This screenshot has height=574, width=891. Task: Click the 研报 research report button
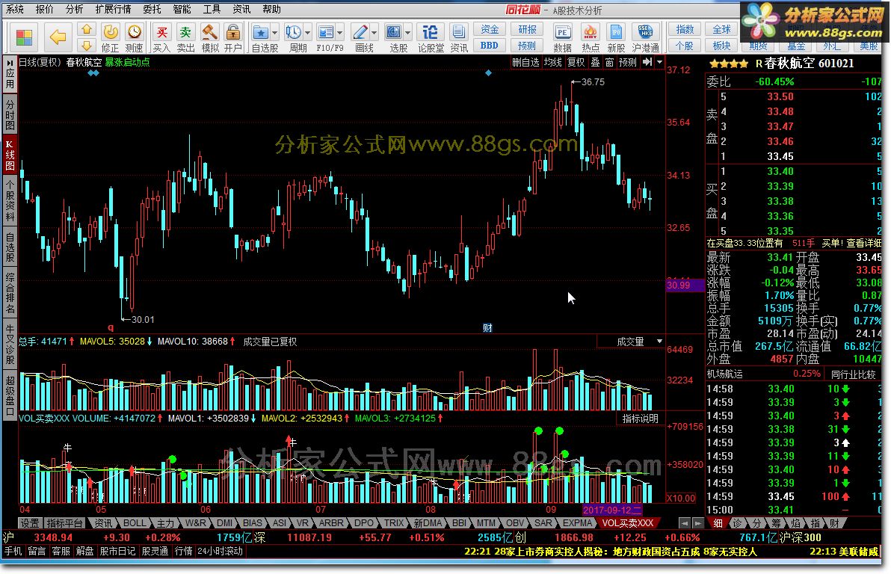(x=527, y=30)
